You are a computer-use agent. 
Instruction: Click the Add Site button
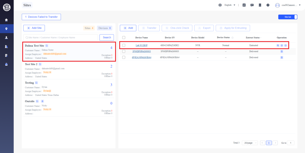click(34, 28)
